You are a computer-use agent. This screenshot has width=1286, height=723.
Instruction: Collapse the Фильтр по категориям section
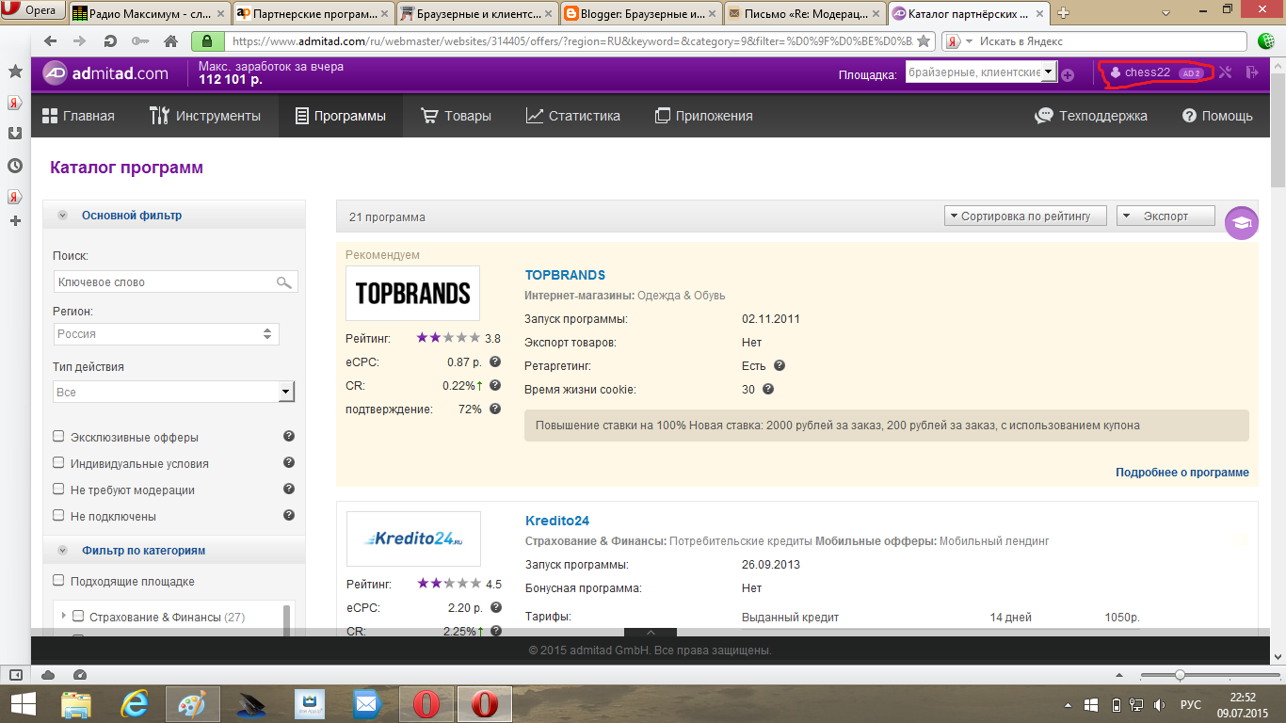pyautogui.click(x=63, y=551)
